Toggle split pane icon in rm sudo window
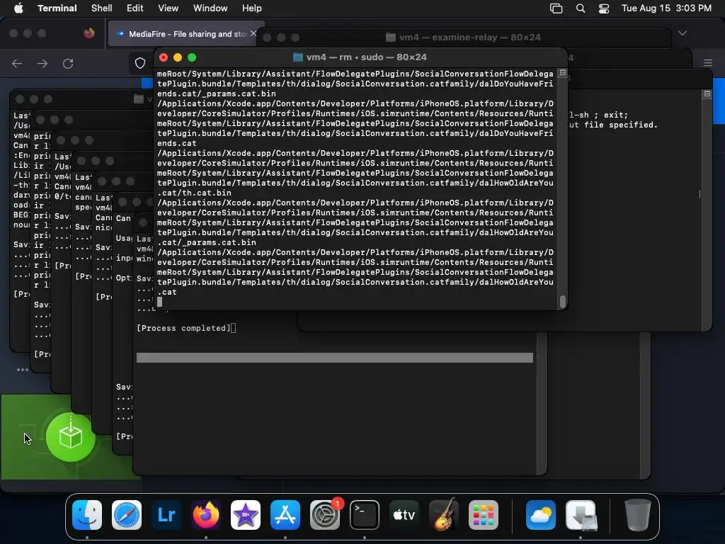 click(x=563, y=73)
